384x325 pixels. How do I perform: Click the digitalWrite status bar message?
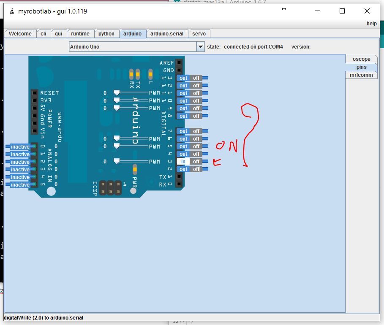(x=44, y=318)
